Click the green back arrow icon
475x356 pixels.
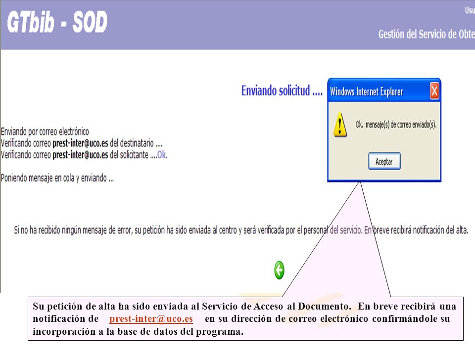coord(279,270)
